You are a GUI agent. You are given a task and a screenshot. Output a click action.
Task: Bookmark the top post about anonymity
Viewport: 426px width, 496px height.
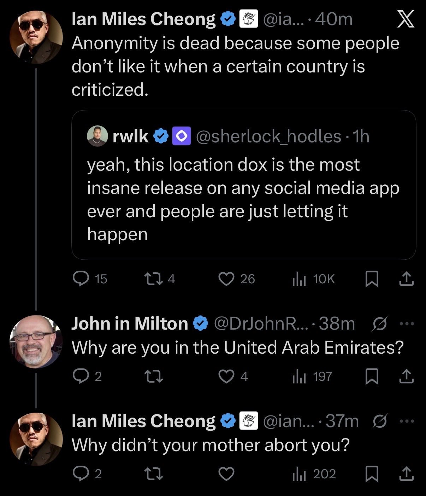coord(371,279)
